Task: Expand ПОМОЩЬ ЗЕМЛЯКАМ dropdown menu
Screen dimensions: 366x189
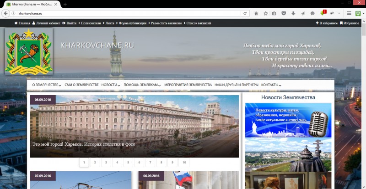Action: click(142, 85)
